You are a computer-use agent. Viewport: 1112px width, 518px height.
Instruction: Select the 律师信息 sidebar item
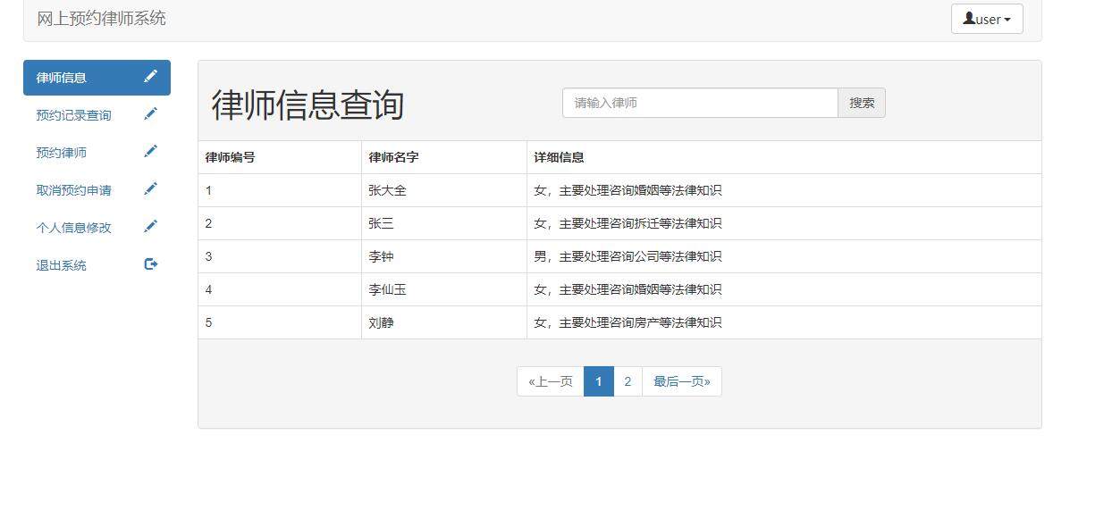[x=61, y=77]
